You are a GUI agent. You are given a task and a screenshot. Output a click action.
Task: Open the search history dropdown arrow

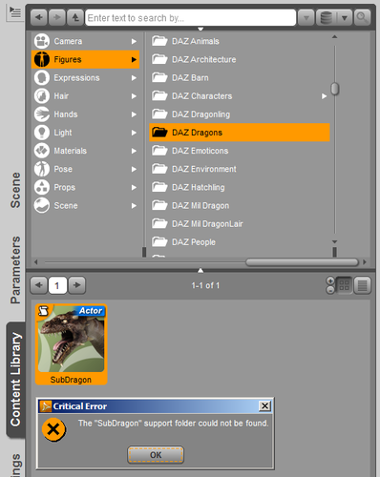306,18
